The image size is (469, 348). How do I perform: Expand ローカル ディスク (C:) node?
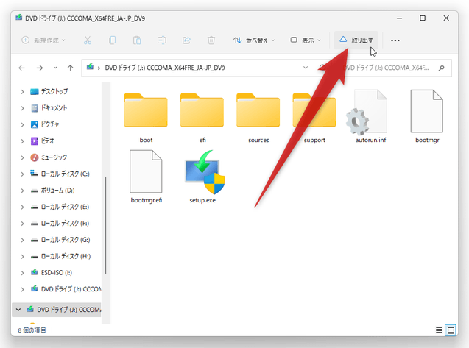pyautogui.click(x=22, y=174)
